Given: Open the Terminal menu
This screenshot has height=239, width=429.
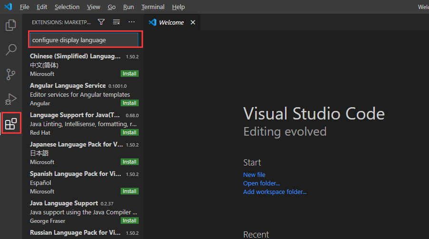Looking at the screenshot, I should point(153,7).
